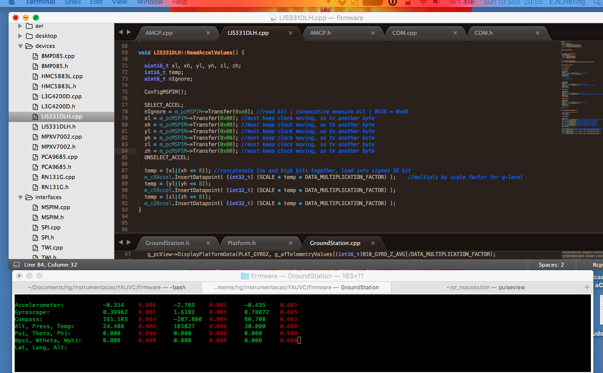Open HMC5883L.cpp file
Screen dimensions: 603x373
(x=62, y=77)
